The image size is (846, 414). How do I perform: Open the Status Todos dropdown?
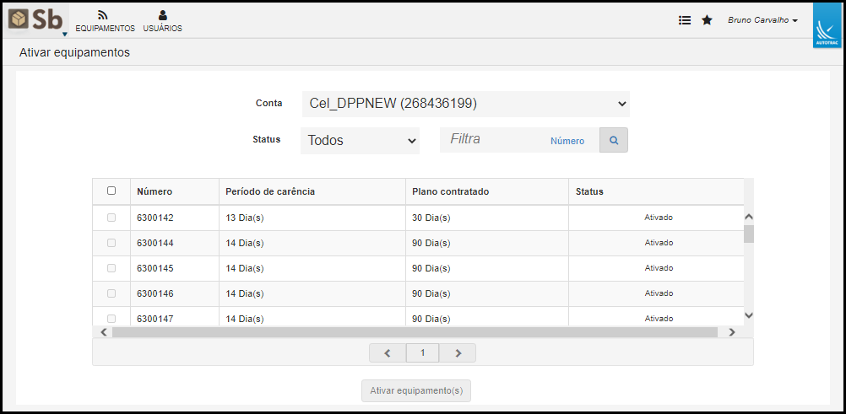[x=360, y=141]
